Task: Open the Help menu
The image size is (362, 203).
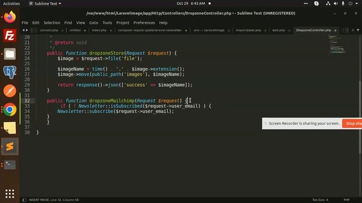Action: point(163,23)
